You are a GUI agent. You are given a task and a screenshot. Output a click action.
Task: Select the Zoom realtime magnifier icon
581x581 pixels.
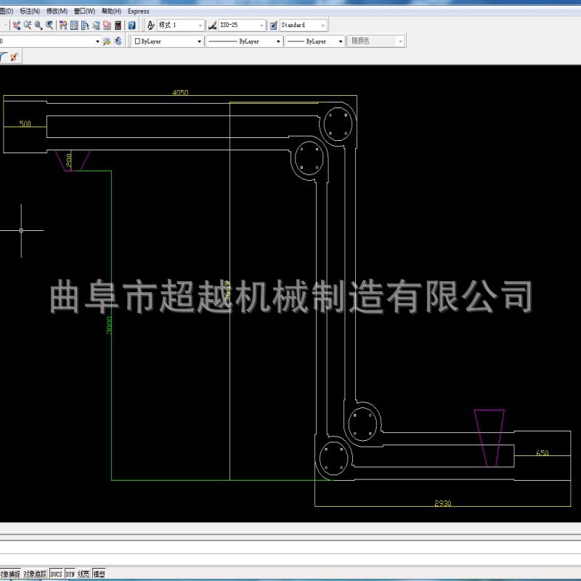click(x=28, y=25)
